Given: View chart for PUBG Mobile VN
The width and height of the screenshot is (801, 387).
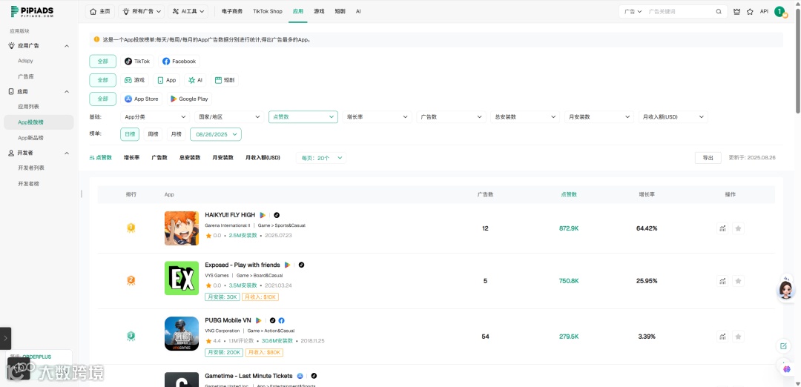Looking at the screenshot, I should (x=722, y=337).
